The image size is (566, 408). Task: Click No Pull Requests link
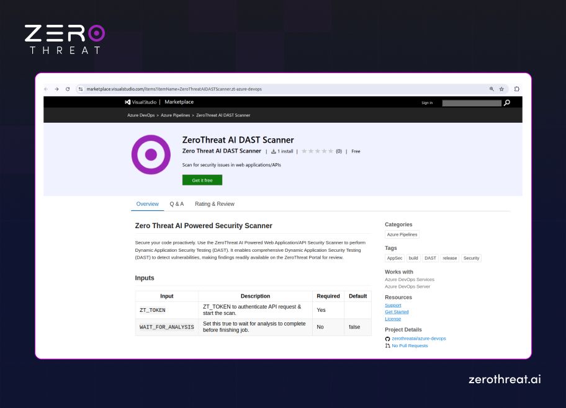[x=410, y=345]
